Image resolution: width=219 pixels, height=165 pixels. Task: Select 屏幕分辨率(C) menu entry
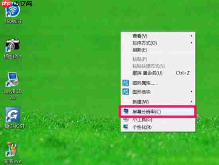coord(158,112)
